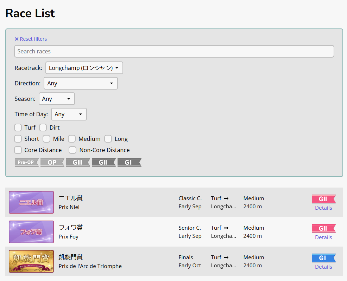347x281 pixels.
Task: Check the Medium distance filter
Action: (72, 139)
